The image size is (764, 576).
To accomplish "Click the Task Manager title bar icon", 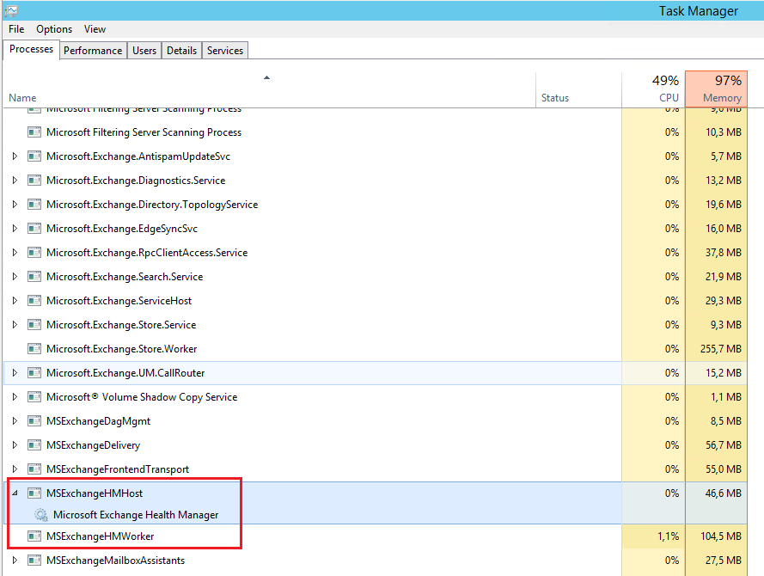I will point(11,10).
